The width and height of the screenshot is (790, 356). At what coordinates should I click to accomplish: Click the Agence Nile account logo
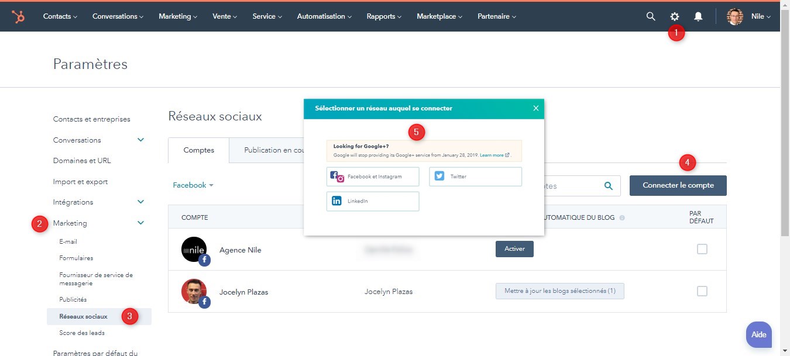click(194, 249)
